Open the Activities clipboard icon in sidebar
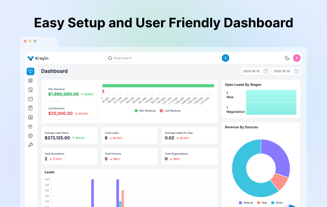Image resolution: width=327 pixels, height=207 pixels. click(x=30, y=108)
